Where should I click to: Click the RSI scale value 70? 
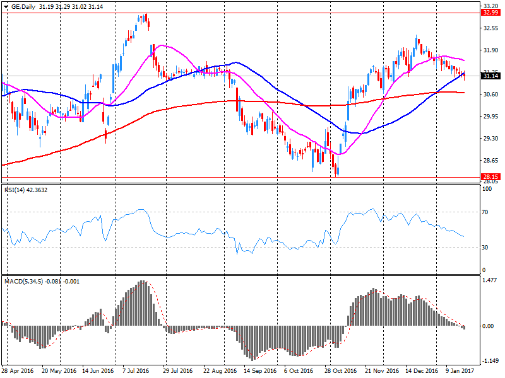[x=485, y=212]
